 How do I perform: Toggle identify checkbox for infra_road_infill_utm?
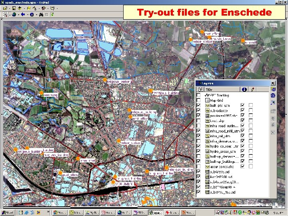[243, 131]
